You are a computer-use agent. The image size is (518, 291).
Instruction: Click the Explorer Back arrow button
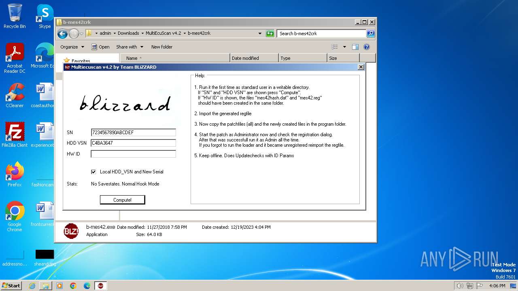[x=62, y=34]
